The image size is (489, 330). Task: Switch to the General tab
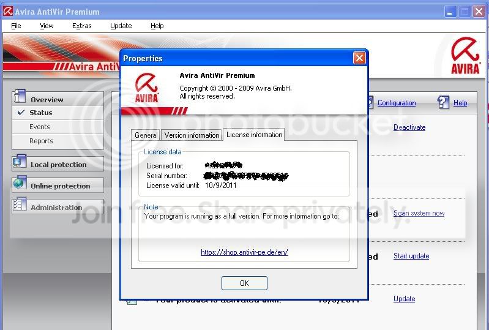click(x=146, y=135)
